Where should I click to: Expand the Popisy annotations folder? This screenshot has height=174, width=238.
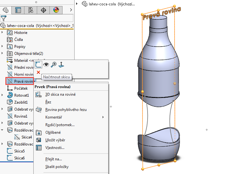pyautogui.click(x=2, y=46)
